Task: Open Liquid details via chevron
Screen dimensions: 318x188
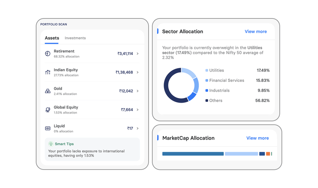Action: point(138,129)
